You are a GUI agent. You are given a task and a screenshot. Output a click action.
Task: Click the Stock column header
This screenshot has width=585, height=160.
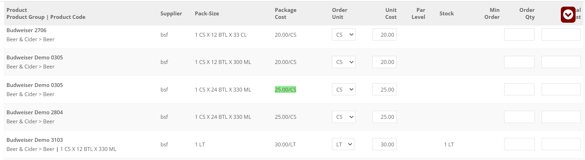pyautogui.click(x=446, y=14)
